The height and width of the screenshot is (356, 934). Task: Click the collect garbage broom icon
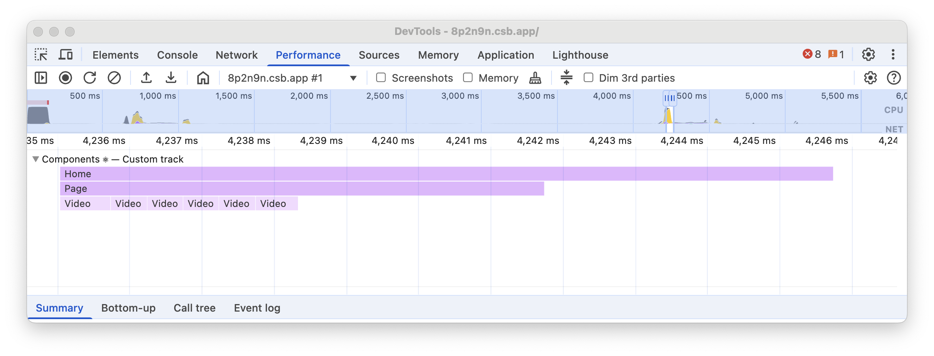[x=535, y=78]
